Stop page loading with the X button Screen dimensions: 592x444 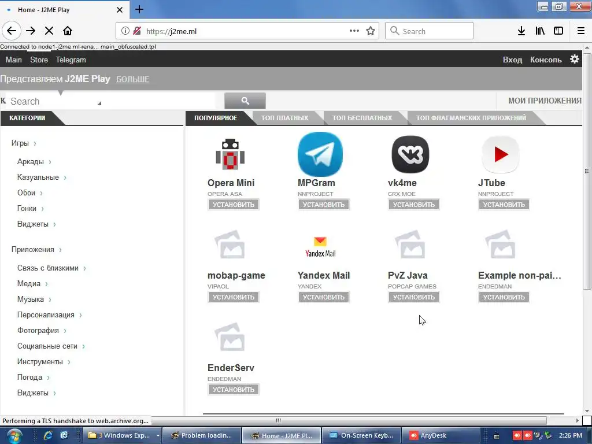click(x=49, y=31)
